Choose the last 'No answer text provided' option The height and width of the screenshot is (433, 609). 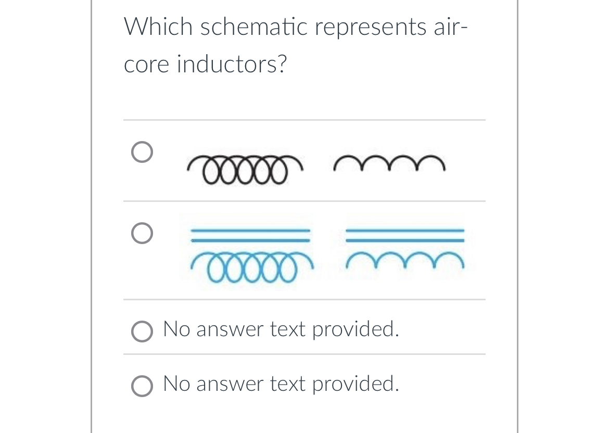click(142, 385)
